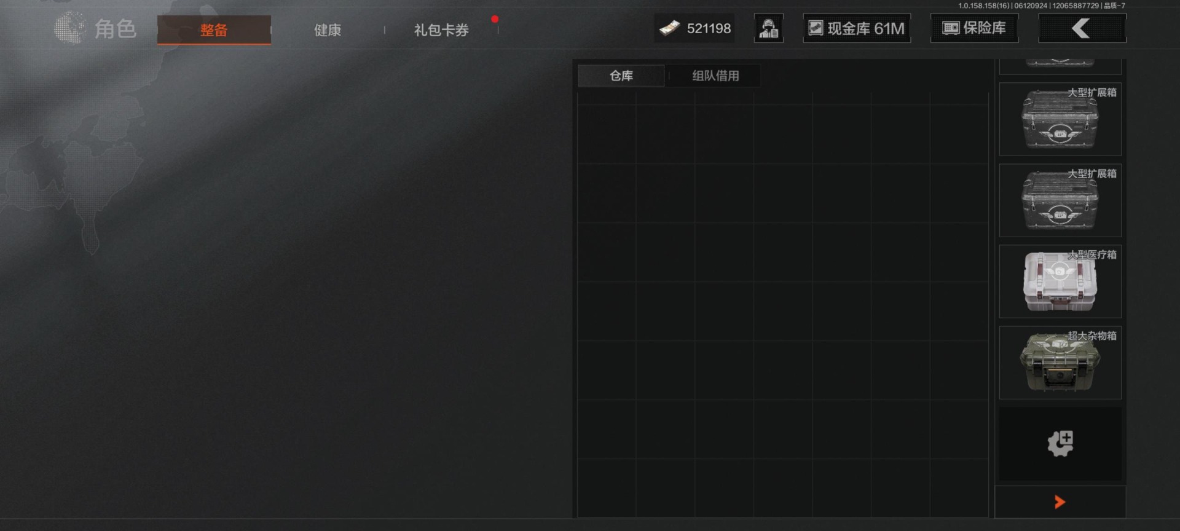Select the first 大型扩展箱 container
Image resolution: width=1180 pixels, height=531 pixels.
(x=1060, y=119)
